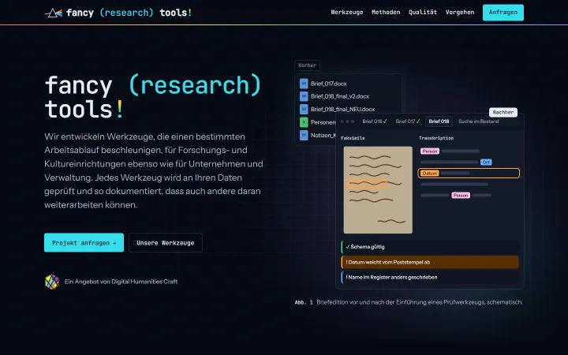Click the Name im Register anders geschrieben notice
The image size is (568, 355).
pos(430,278)
